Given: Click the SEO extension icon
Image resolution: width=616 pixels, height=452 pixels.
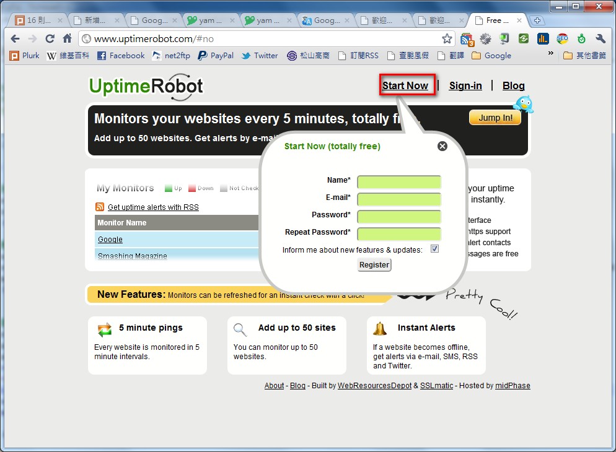Looking at the screenshot, I should (562, 38).
